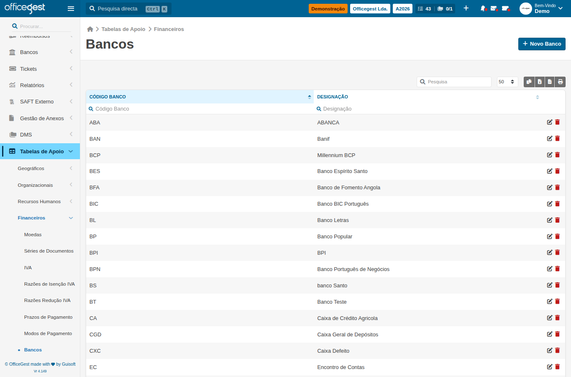Open the Demo user account dropdown

(541, 8)
